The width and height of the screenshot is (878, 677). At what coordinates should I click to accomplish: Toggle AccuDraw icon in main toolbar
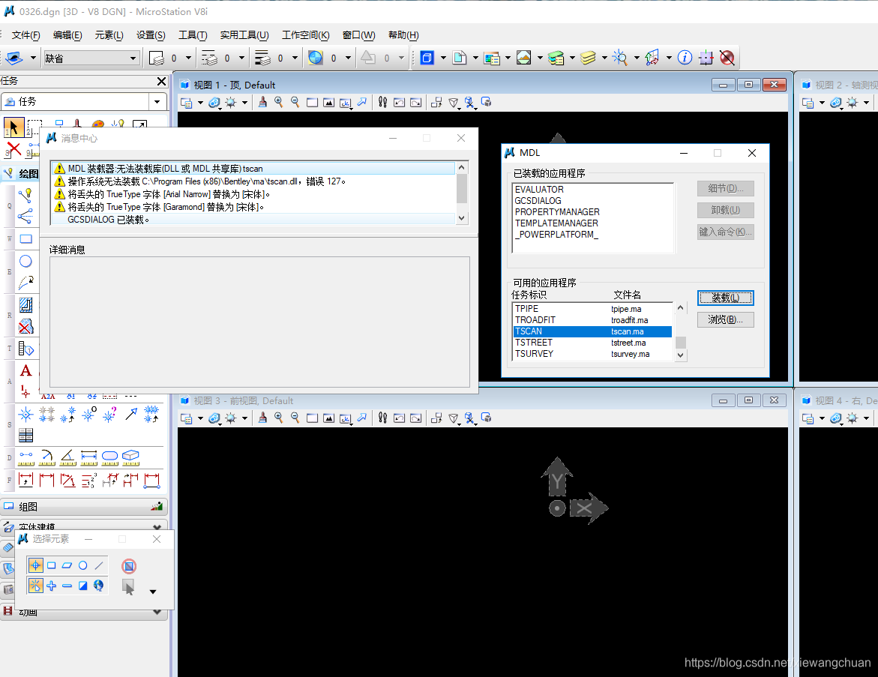[706, 58]
